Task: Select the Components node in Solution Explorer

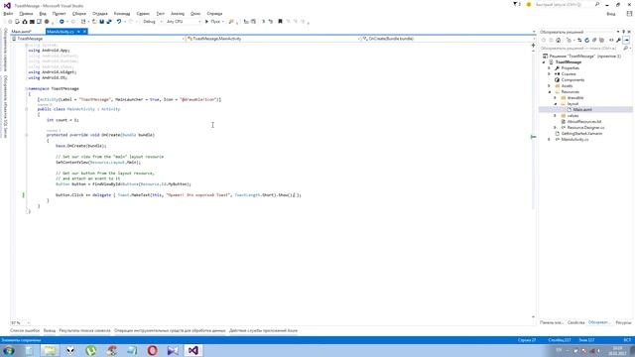Action: coord(572,79)
